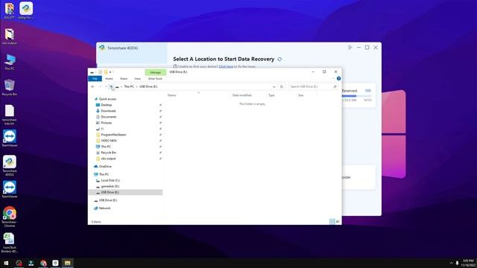This screenshot has width=477, height=268.
Task: Click the back arrow in File Explorer
Action: [x=92, y=86]
